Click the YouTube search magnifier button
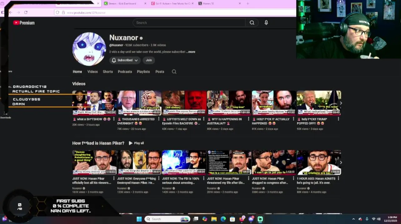Viewport: 401px width, 224px height. (252, 23)
